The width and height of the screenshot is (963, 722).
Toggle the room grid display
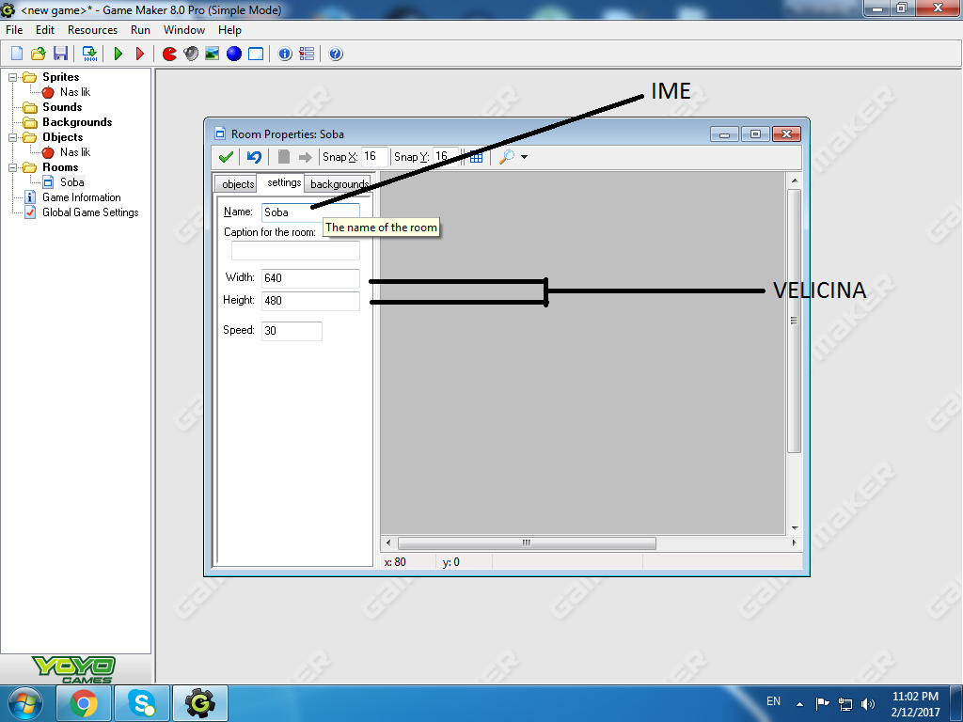click(476, 157)
